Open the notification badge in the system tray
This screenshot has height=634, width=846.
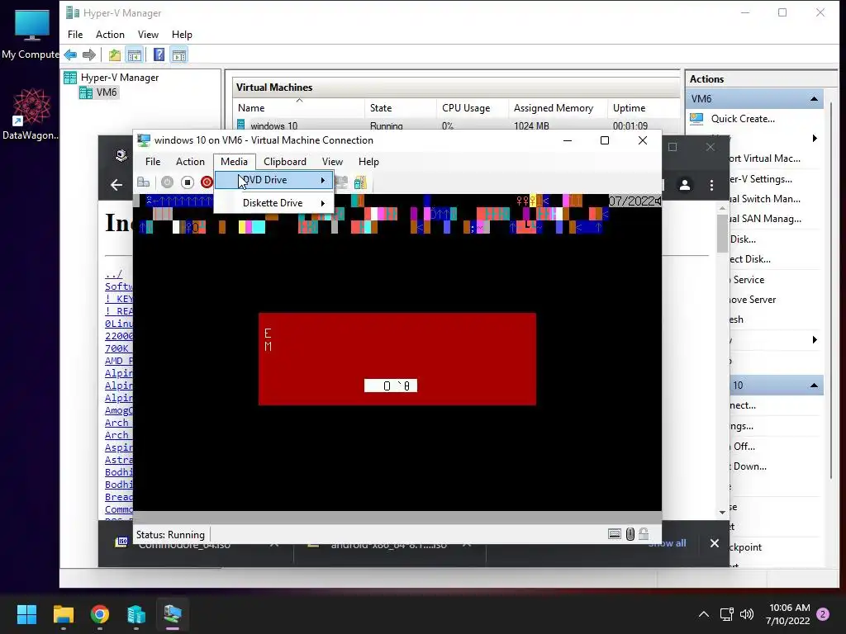823,614
